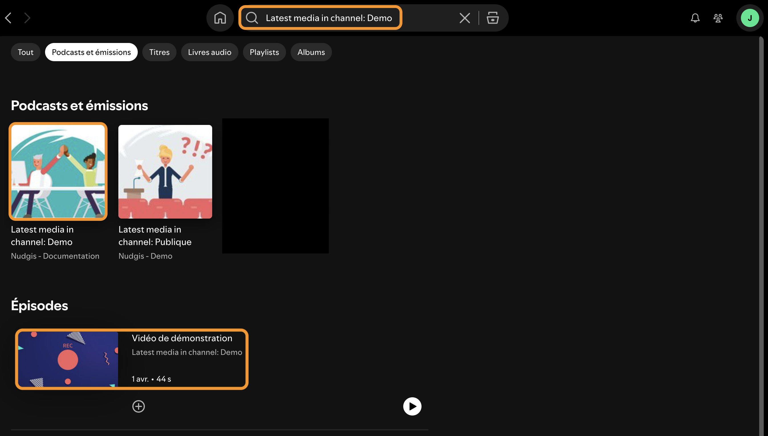Add the episode with the plus icon
Screen dimensions: 768x436
[139, 406]
